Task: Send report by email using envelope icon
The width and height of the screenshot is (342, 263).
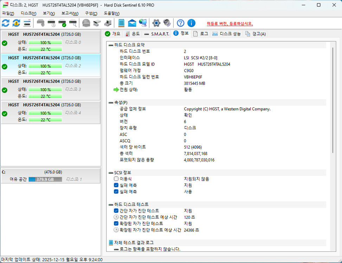Action: tap(133, 23)
